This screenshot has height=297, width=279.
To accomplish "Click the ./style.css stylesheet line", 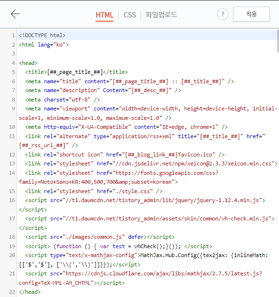I will click(x=94, y=191).
